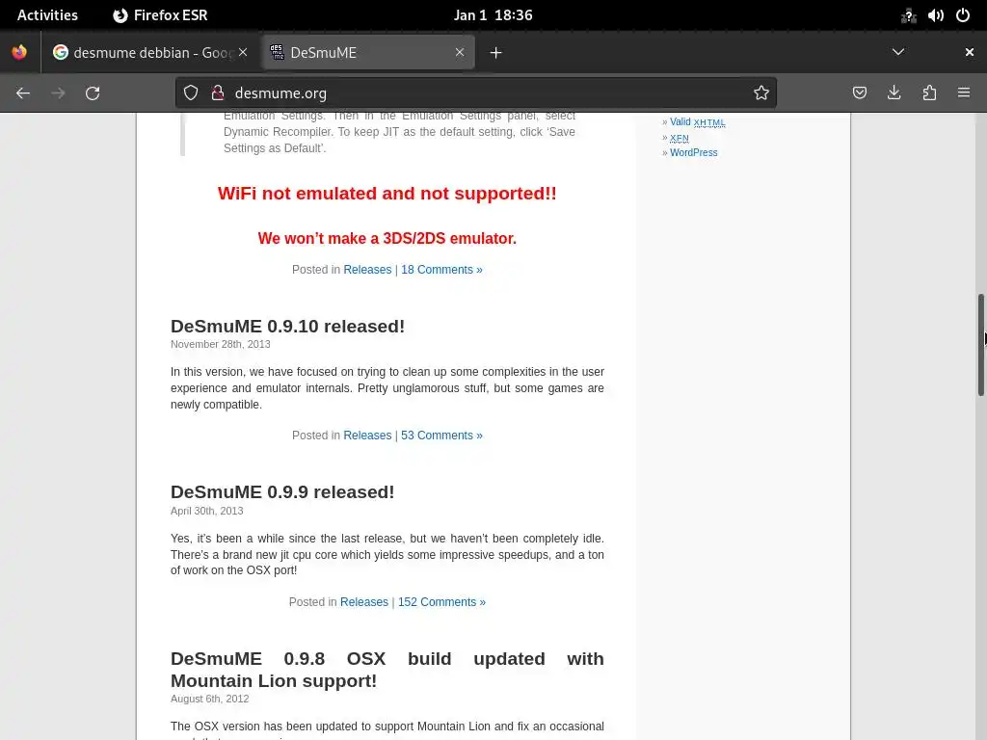The height and width of the screenshot is (740, 987).
Task: Click the network status icon
Action: tap(908, 15)
